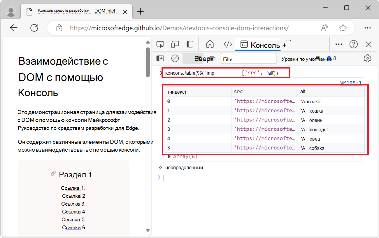Click the site security lock icon

[59, 28]
